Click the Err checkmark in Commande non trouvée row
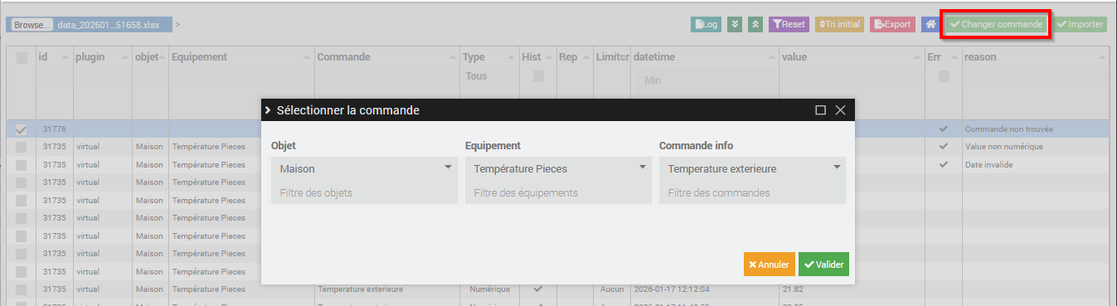The width and height of the screenshot is (1117, 306). [x=944, y=129]
